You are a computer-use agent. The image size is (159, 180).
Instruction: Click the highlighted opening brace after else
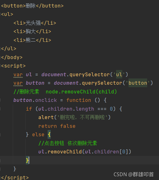click(49, 135)
